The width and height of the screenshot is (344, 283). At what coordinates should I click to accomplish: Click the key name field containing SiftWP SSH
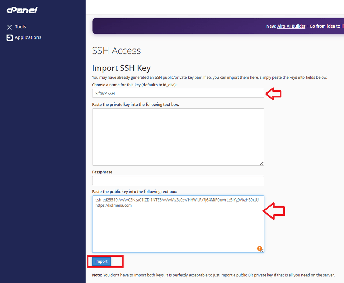[x=178, y=93]
